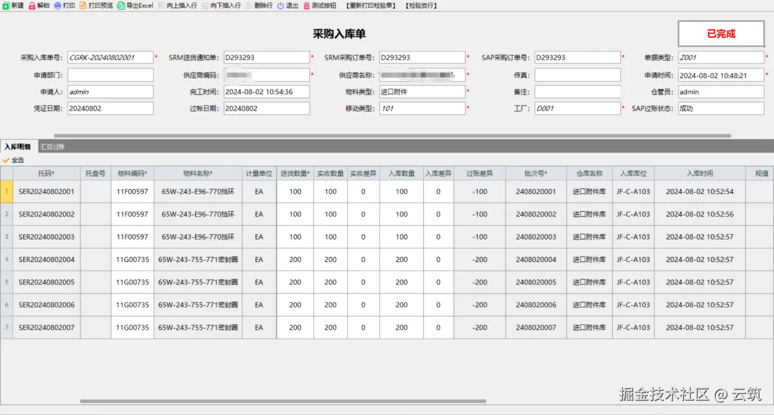This screenshot has width=774, height=415.
Task: Click cell SER20240802005
Action: pyautogui.click(x=47, y=283)
